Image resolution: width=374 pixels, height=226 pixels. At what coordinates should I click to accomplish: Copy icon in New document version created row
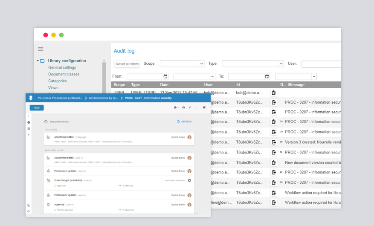(274, 162)
